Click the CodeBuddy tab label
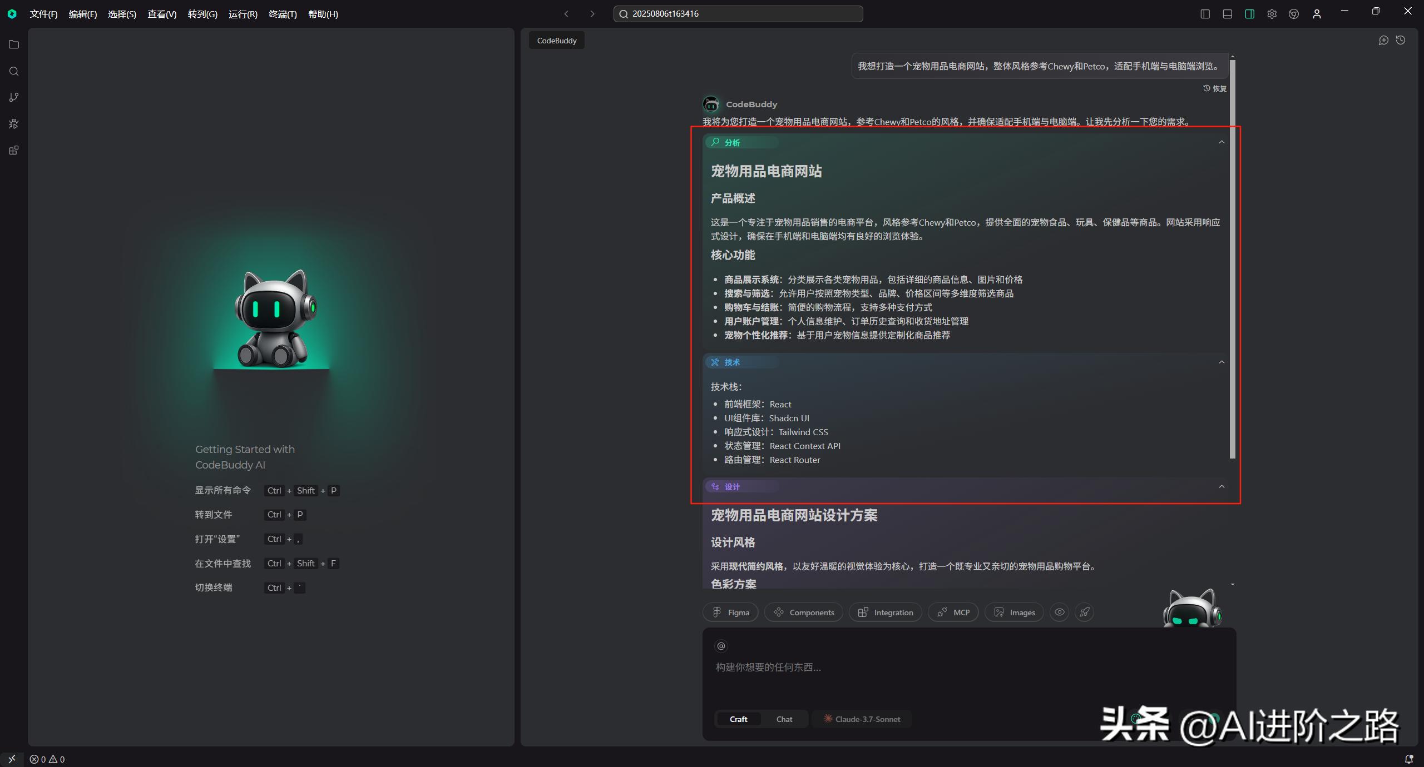 click(556, 40)
